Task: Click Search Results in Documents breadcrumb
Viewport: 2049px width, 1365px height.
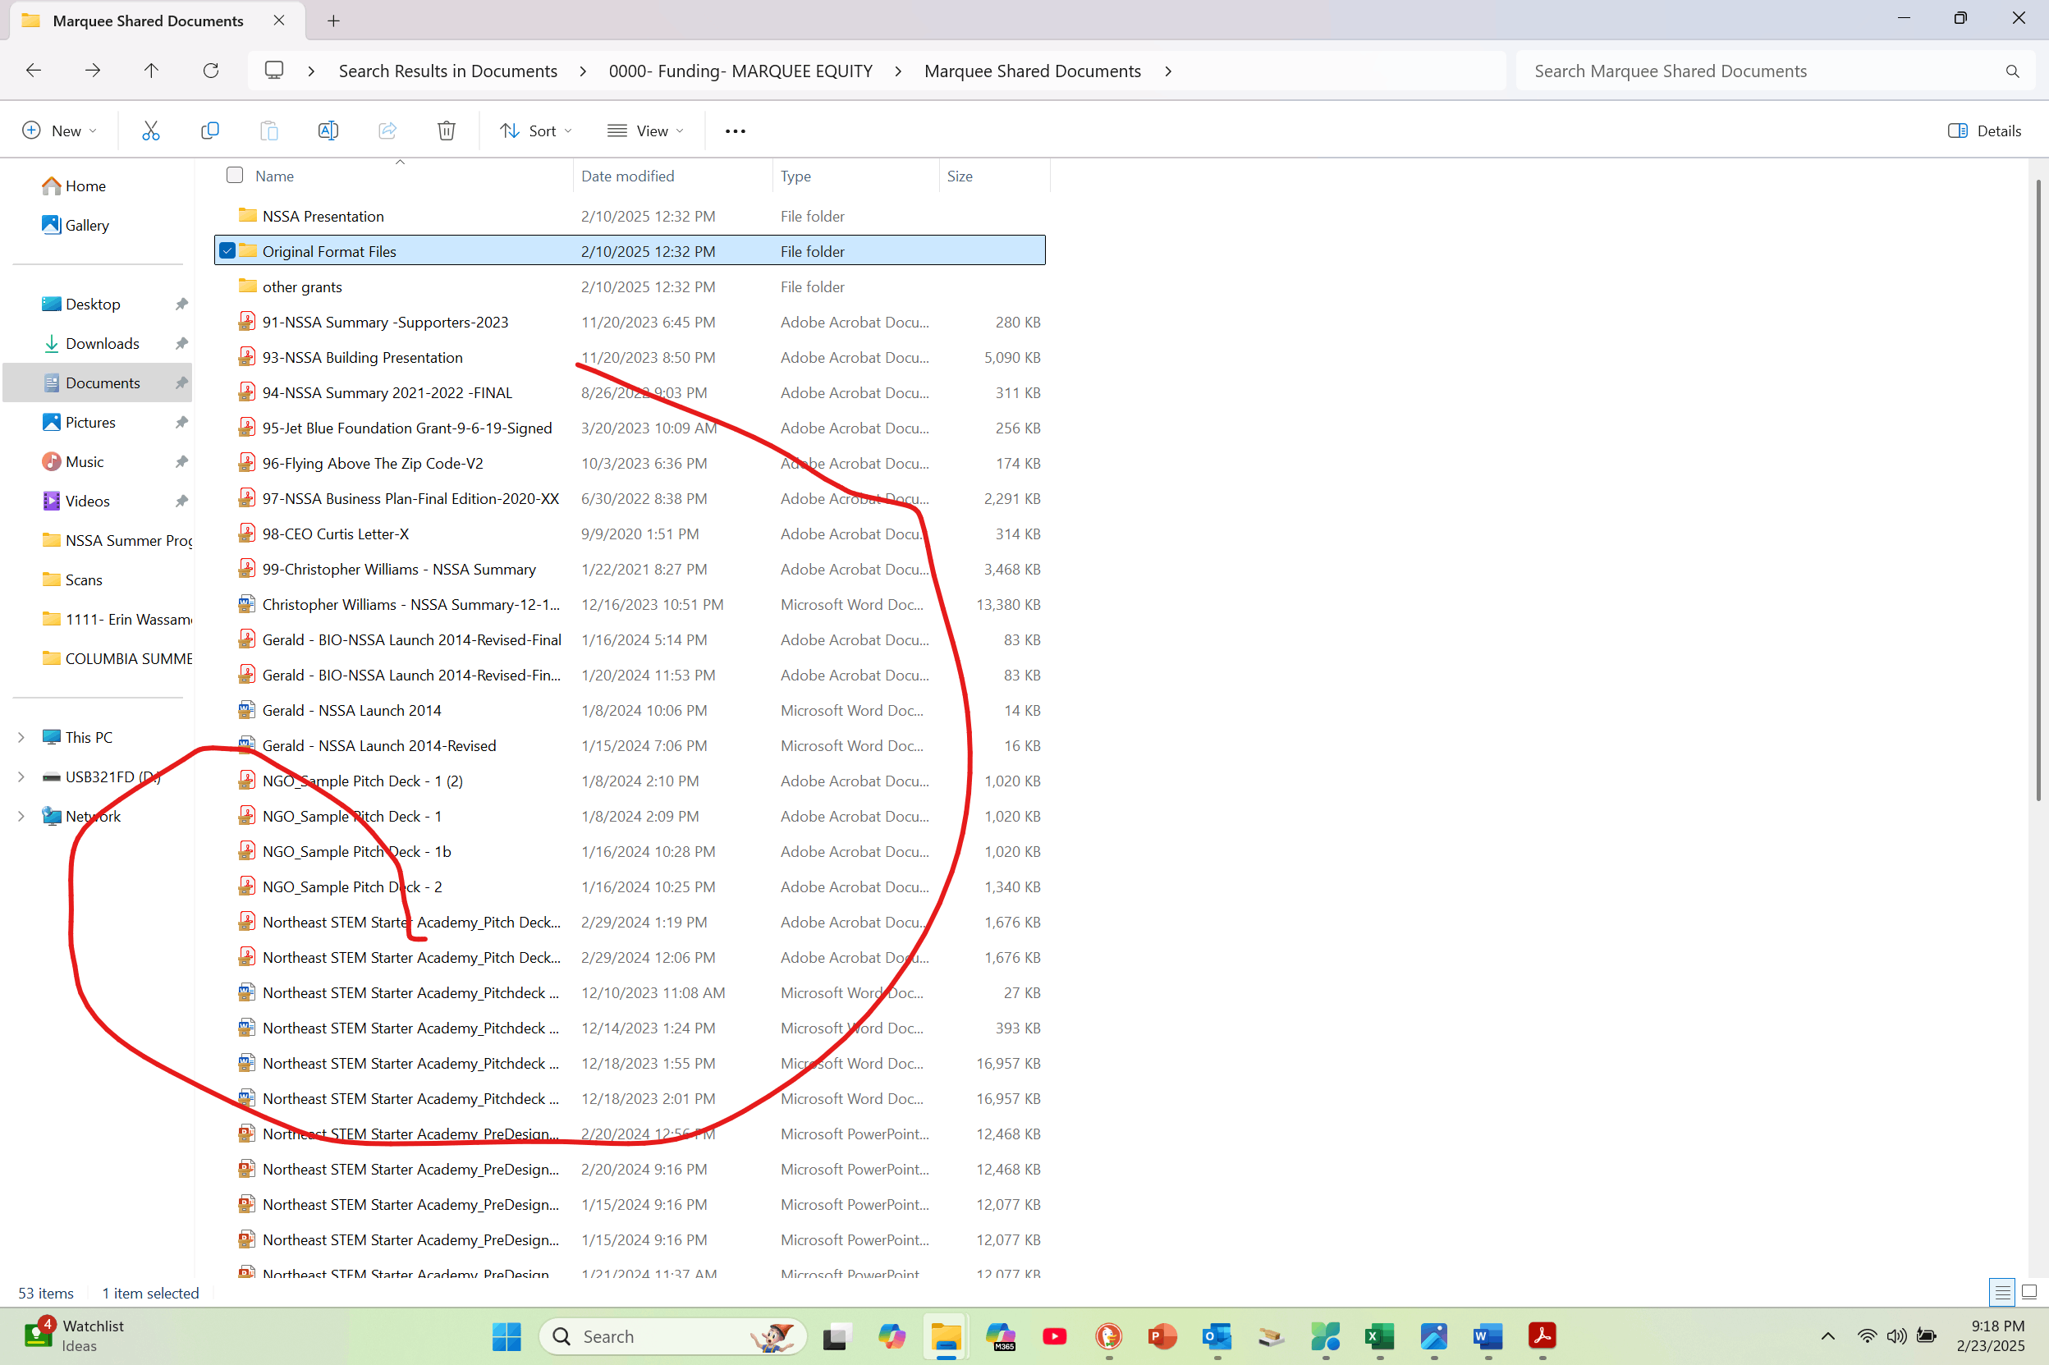Action: point(447,71)
